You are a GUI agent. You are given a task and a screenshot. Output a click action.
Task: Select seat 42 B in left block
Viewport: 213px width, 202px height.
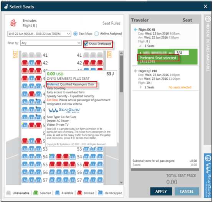coord(31,63)
